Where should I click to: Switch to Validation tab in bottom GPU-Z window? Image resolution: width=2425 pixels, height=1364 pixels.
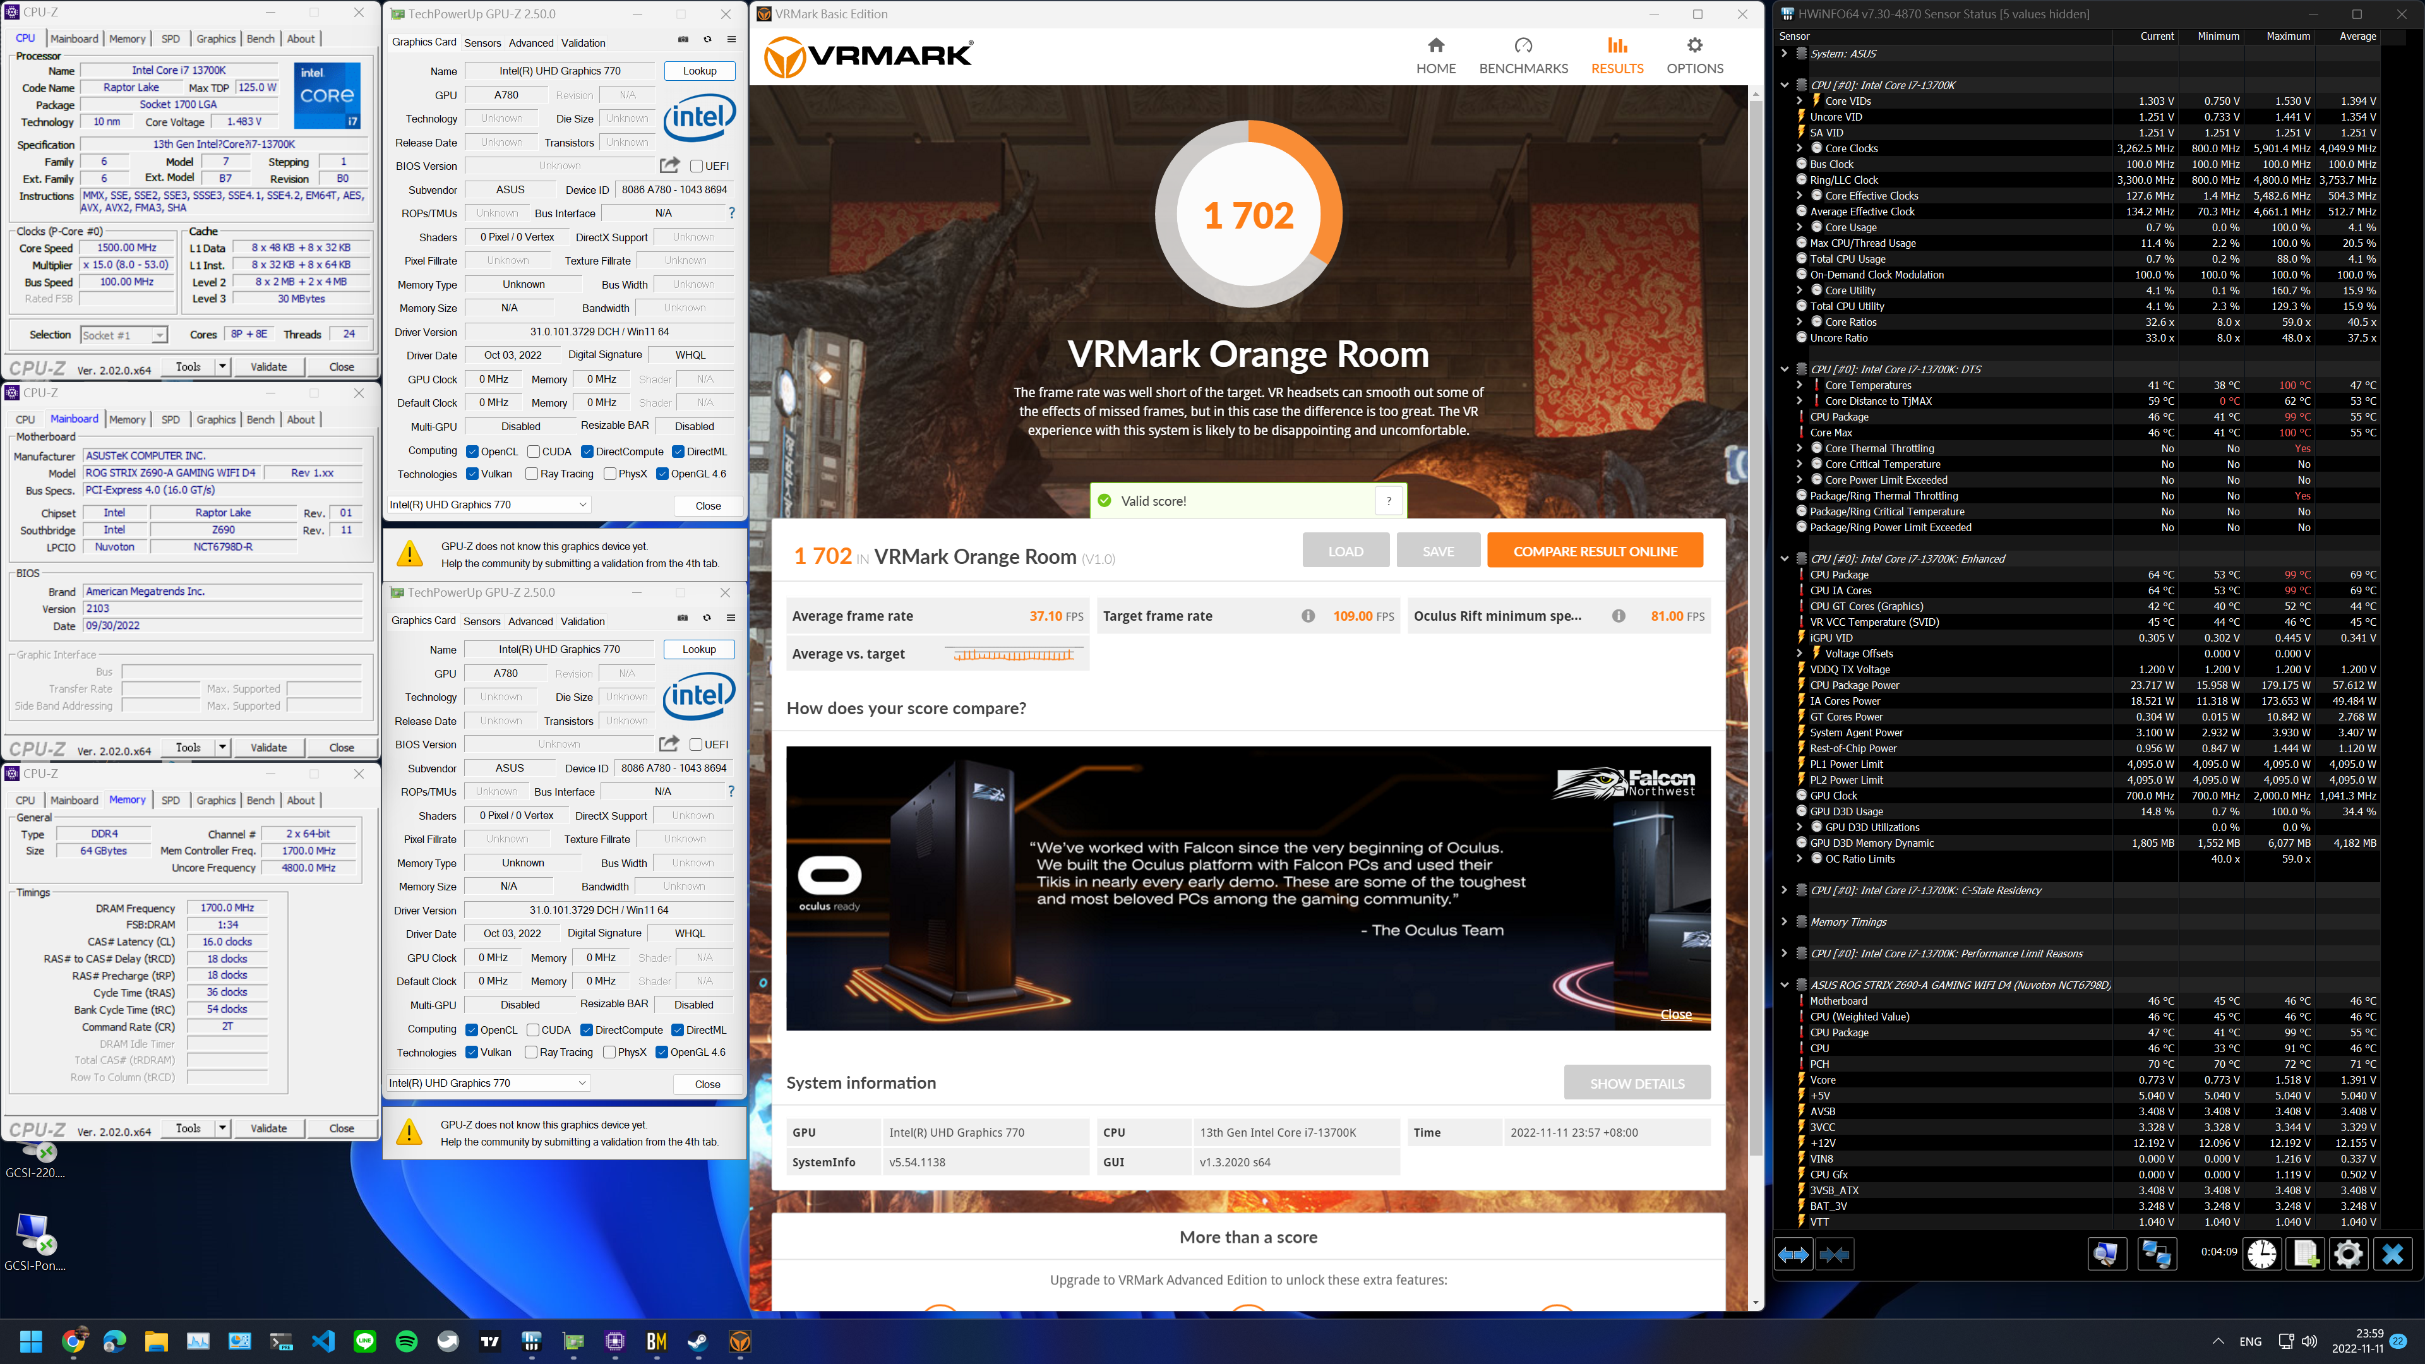point(583,621)
